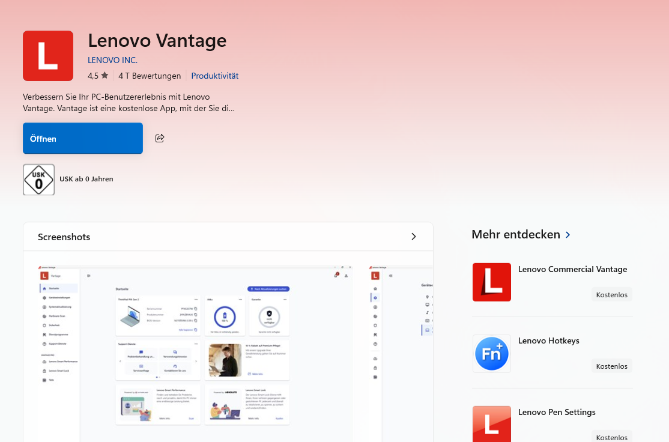This screenshot has height=442, width=669.
Task: Click the share icon next to Öffnen
Action: [x=160, y=138]
